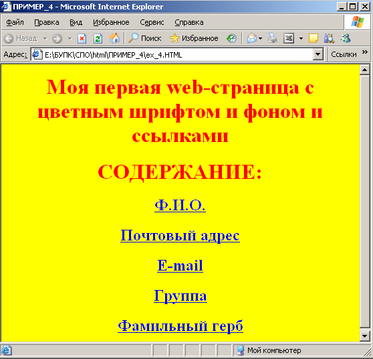Follow the Фамильный герб link
The height and width of the screenshot is (359, 373).
point(180,326)
